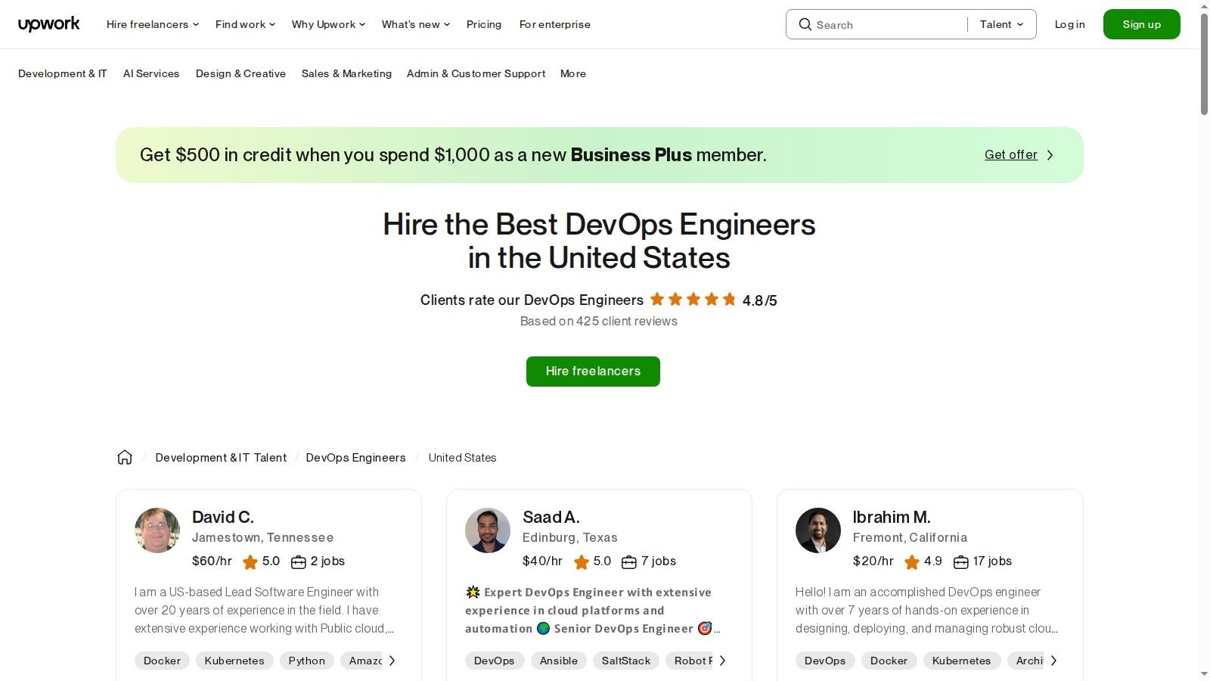Click the Log in link
This screenshot has width=1210, height=681.
(1069, 23)
